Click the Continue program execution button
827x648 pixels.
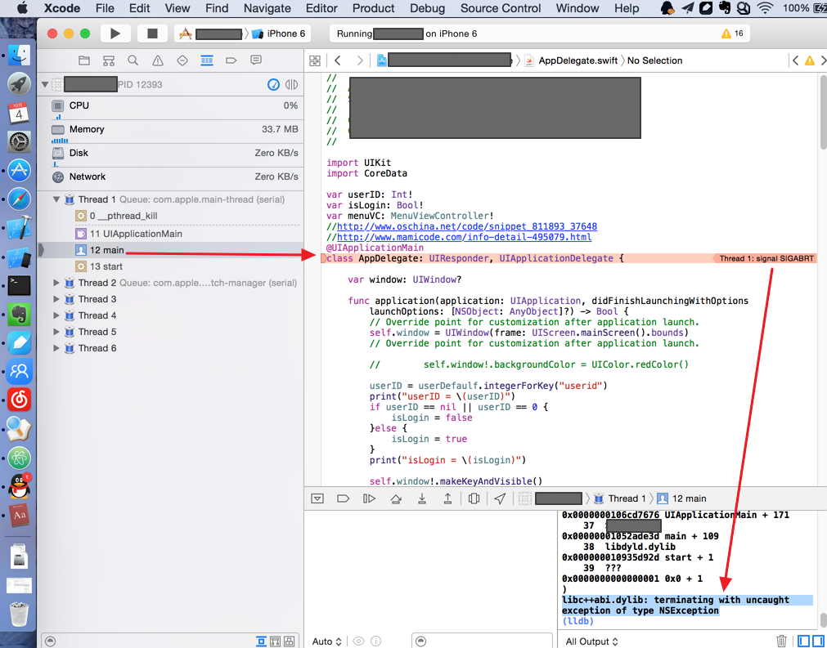point(370,498)
